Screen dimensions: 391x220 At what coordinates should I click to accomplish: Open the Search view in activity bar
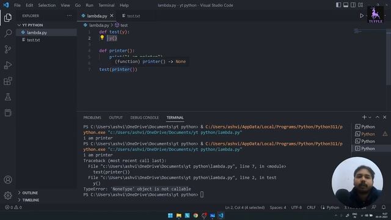(x=8, y=33)
